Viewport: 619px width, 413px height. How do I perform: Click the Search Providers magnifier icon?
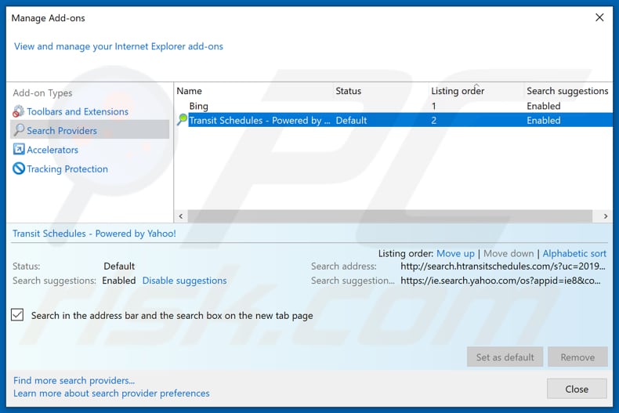[x=19, y=130]
